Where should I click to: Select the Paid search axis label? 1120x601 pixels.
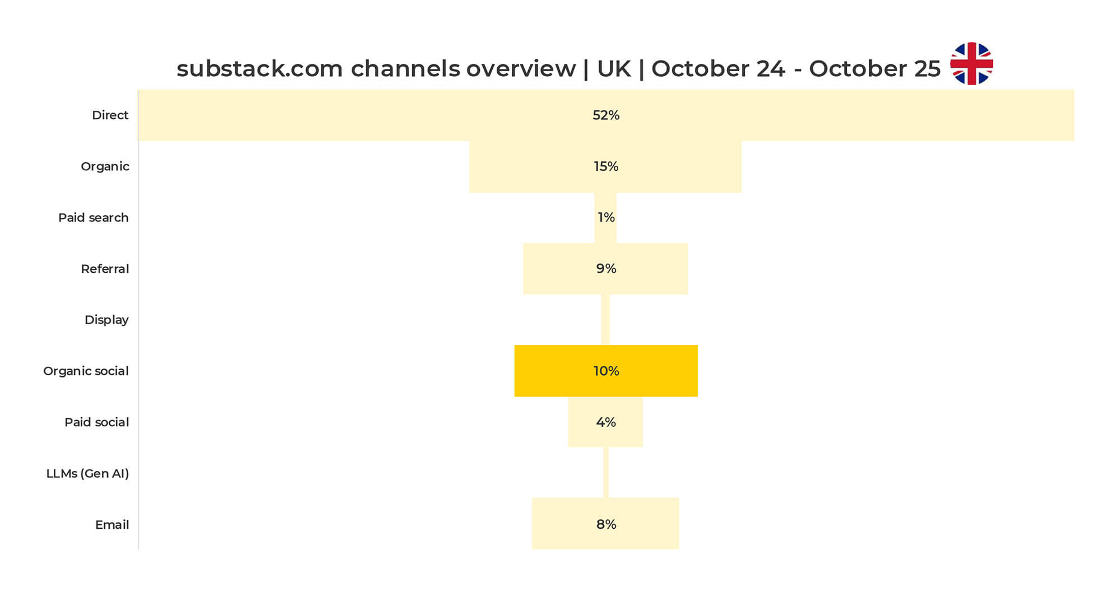coord(93,218)
